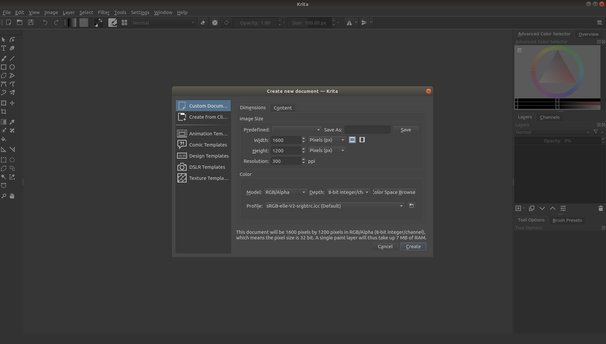Switch to the Overview tab
Screen dimensions: 606x344
(x=588, y=34)
